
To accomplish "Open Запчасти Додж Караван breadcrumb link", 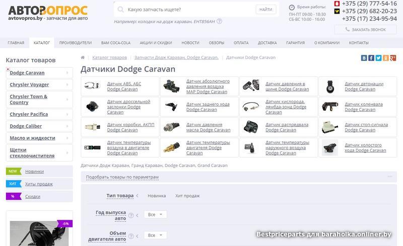I will pos(176,57).
